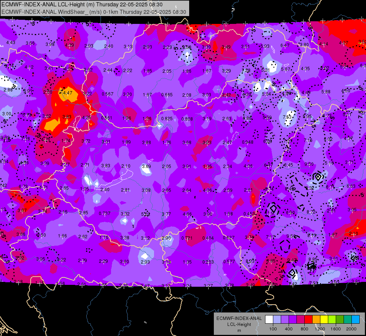Click the ECMWF-INDEX-ANAL text in the legend box
This screenshot has width=366, height=336.
coord(239,318)
